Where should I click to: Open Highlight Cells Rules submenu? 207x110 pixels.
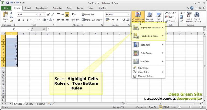[148, 28]
